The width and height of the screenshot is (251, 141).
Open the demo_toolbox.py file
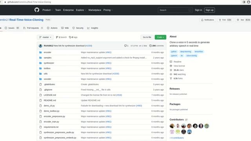(51, 111)
